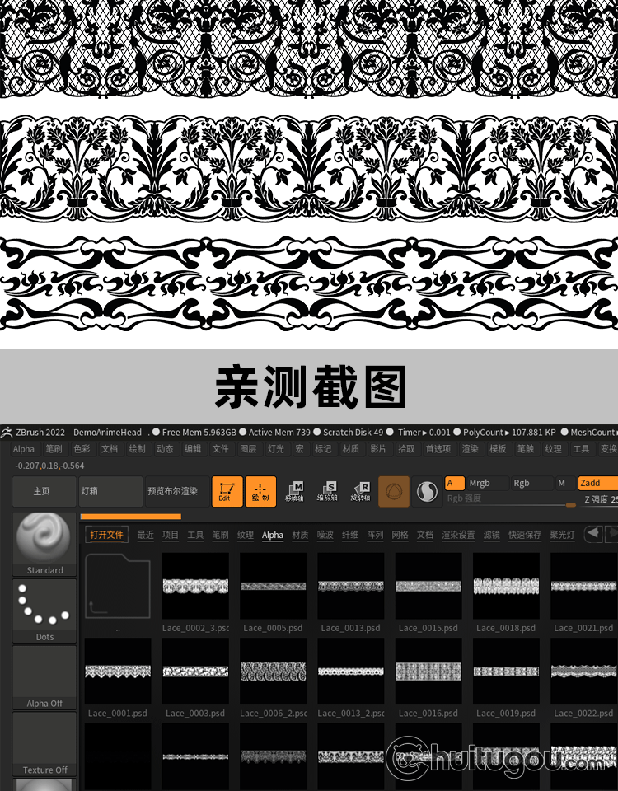The width and height of the screenshot is (618, 791).
Task: Go up to the parent folder
Action: (x=118, y=592)
